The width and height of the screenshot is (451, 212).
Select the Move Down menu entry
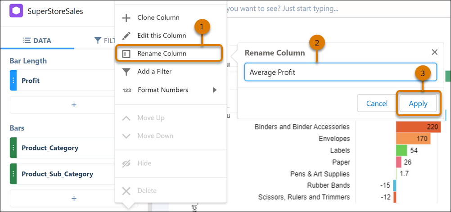pyautogui.click(x=155, y=136)
